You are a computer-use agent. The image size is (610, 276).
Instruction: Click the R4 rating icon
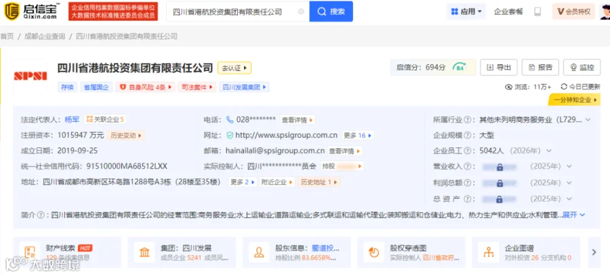460,67
